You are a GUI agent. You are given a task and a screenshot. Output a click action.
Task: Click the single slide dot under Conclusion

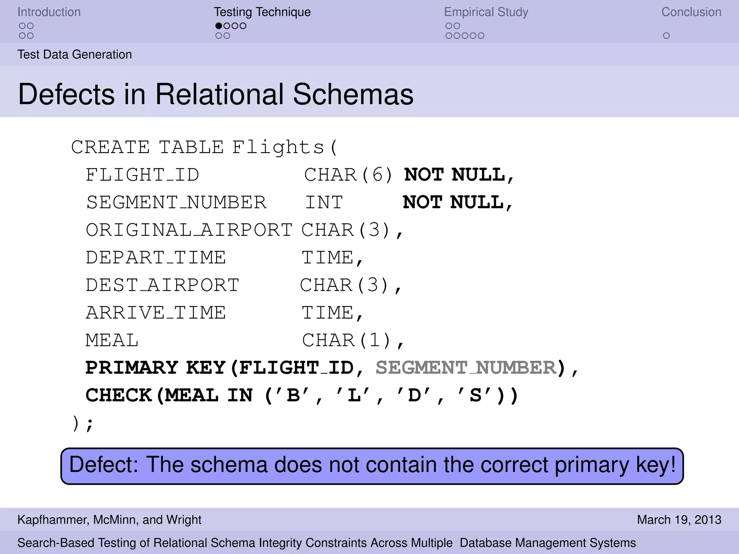666,36
